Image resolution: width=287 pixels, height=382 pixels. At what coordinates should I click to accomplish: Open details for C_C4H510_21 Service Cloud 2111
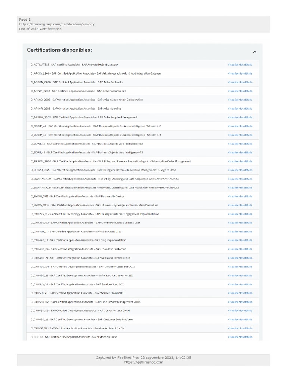pos(240,293)
